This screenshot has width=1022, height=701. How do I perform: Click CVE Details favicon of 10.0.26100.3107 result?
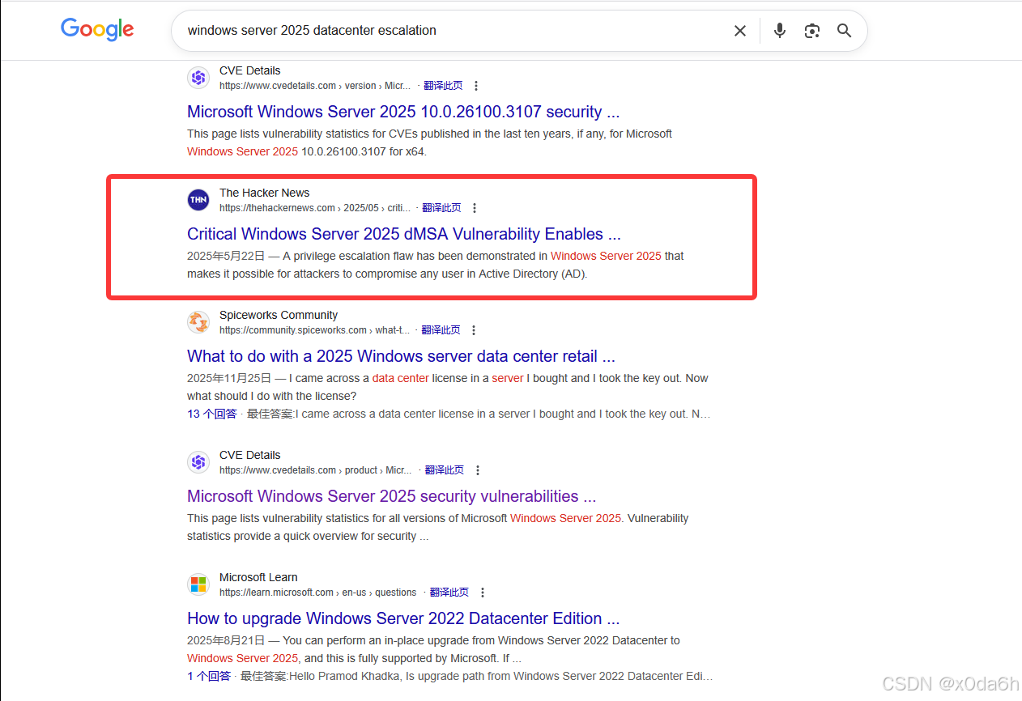pos(198,78)
